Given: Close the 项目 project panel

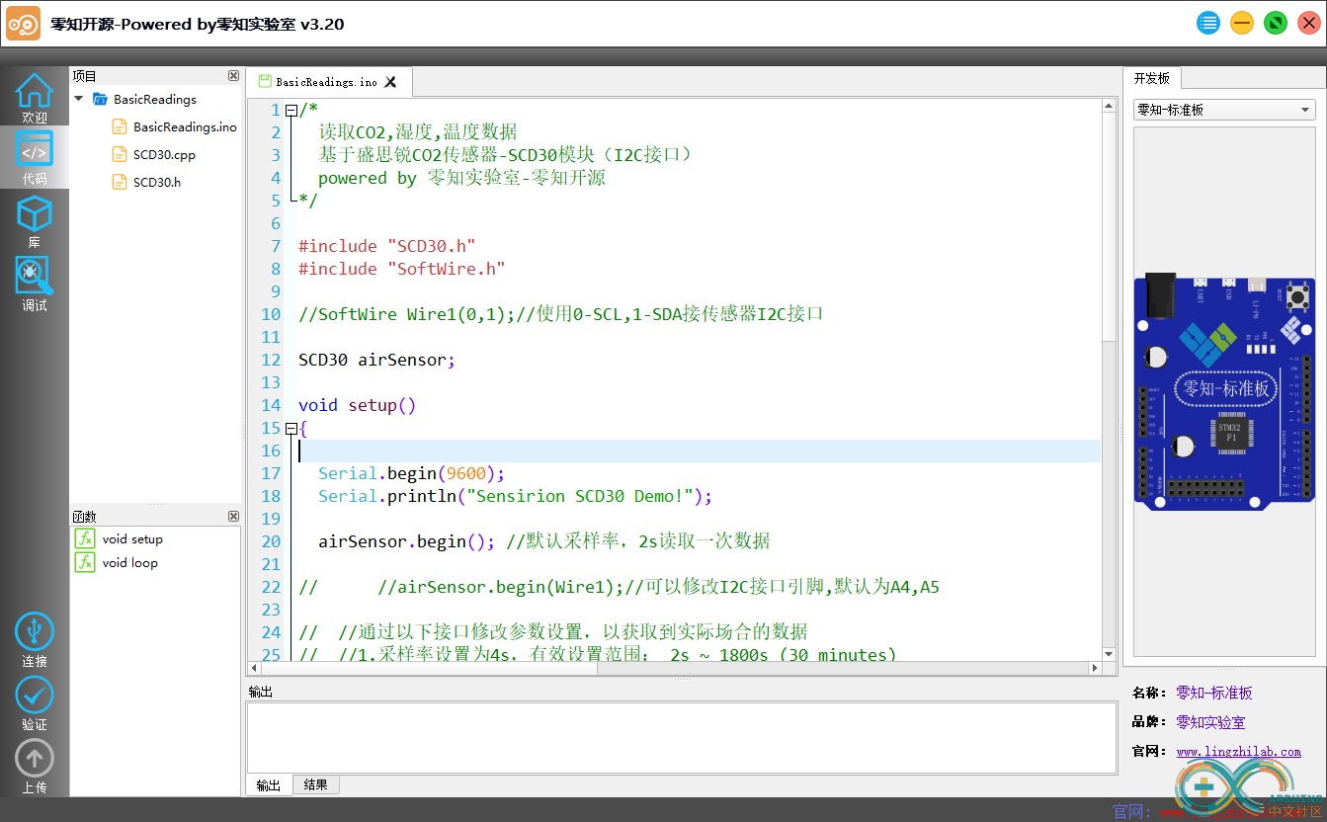Looking at the screenshot, I should tap(233, 75).
